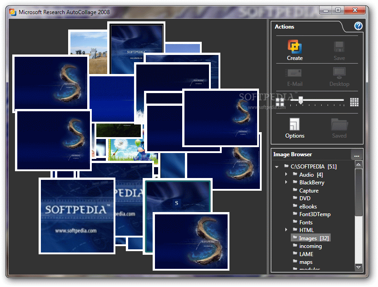This screenshot has height=287, width=378.
Task: Click the few-images grid icon left of slider
Action: coord(280,102)
